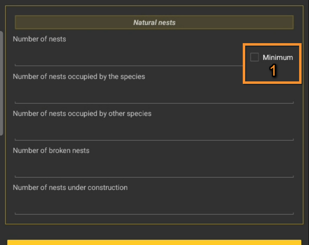
Task: Click the vertical scrollbar on the left edge
Action: [x=1, y=82]
